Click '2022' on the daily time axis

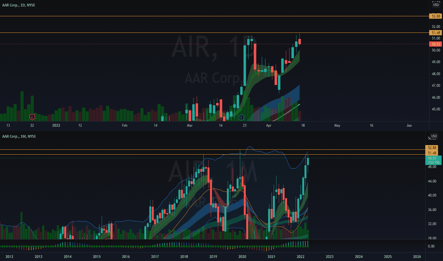[56, 125]
